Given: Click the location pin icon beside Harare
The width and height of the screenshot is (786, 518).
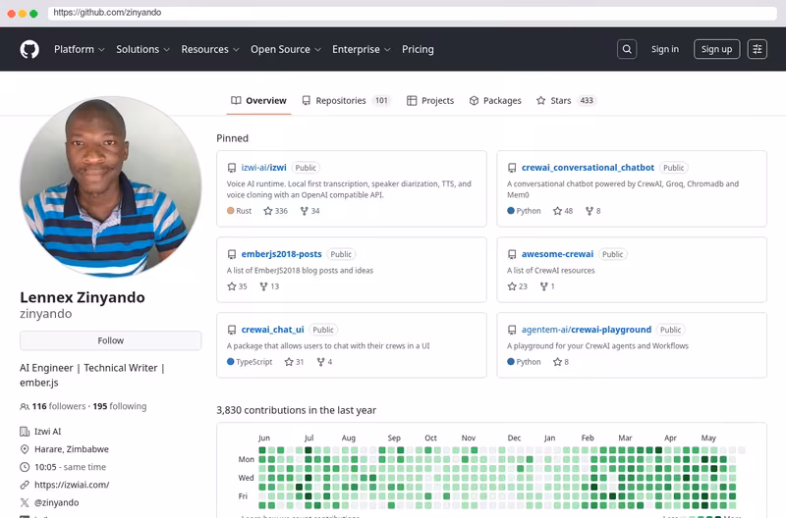Looking at the screenshot, I should click(x=25, y=449).
